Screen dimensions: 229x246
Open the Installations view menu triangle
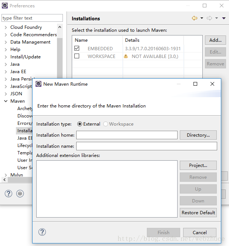click(224, 18)
